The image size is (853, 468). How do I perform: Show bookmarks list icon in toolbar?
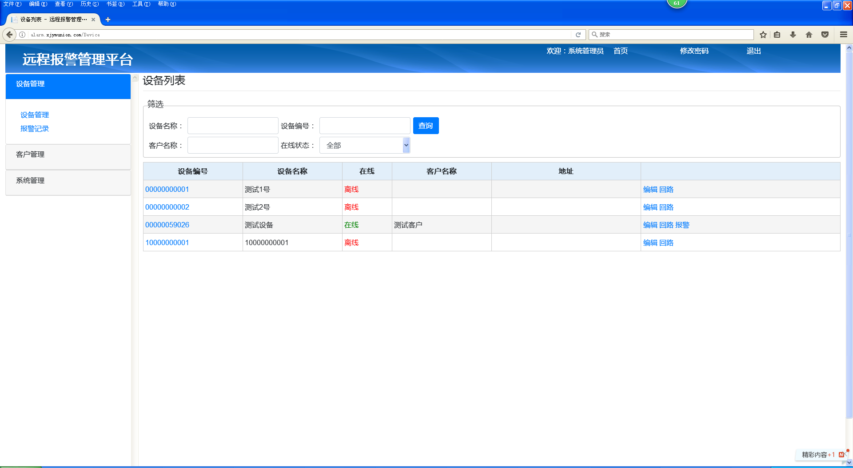[x=777, y=35]
